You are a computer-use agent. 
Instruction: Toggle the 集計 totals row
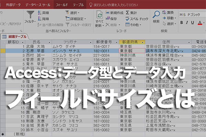coord(131,13)
